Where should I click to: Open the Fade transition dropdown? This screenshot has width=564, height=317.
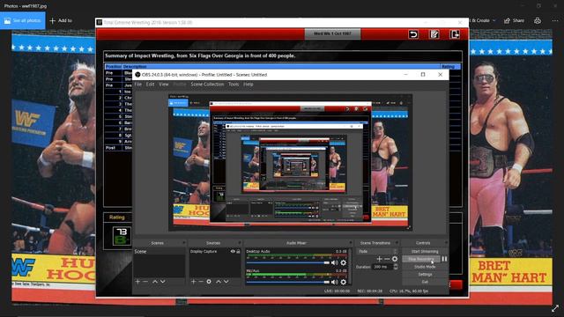377,251
